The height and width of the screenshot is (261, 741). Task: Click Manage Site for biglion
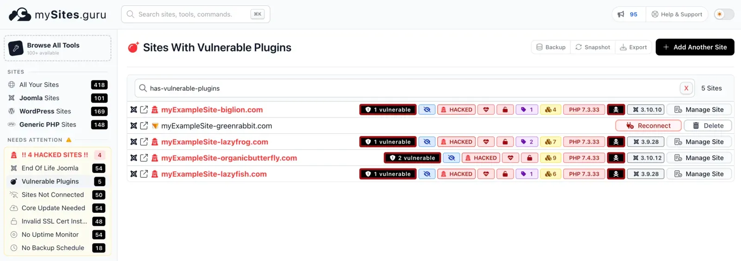point(699,110)
